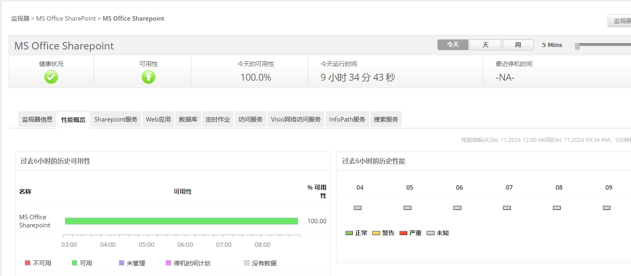Click the 9 小时 34 分 43 秒 uptime value
The height and width of the screenshot is (276, 631).
click(x=358, y=77)
